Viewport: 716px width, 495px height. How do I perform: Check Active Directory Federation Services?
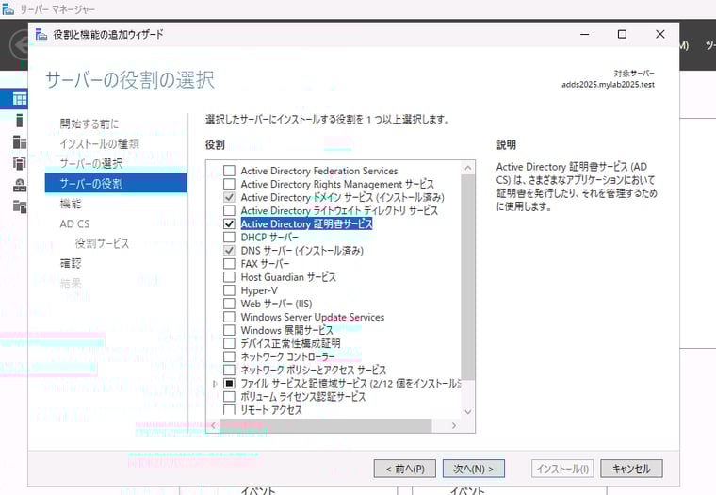(229, 171)
